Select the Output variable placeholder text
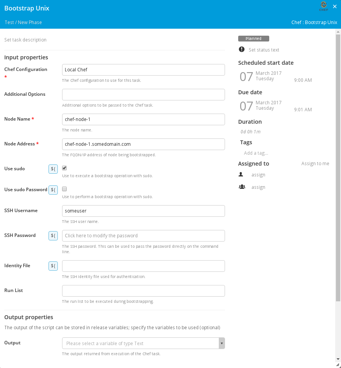Screen dimensions: 341x368 tap(105, 343)
